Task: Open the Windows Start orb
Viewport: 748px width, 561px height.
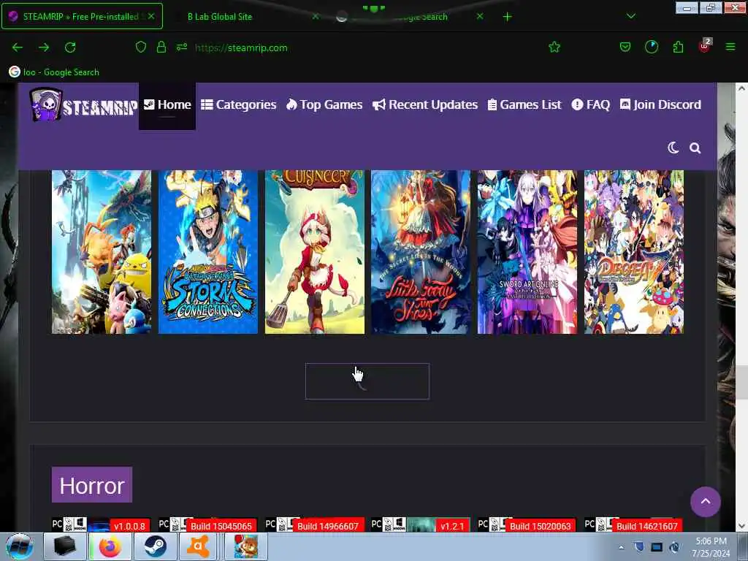Action: coord(20,546)
